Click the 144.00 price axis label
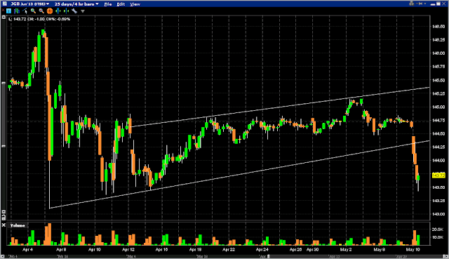The image size is (449, 259). coord(438,161)
